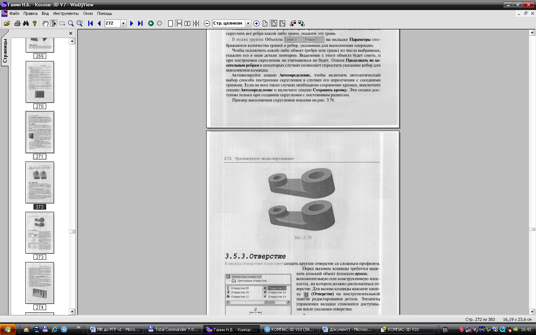Restore the inner document window
The width and height of the screenshot is (536, 335).
[x=526, y=13]
